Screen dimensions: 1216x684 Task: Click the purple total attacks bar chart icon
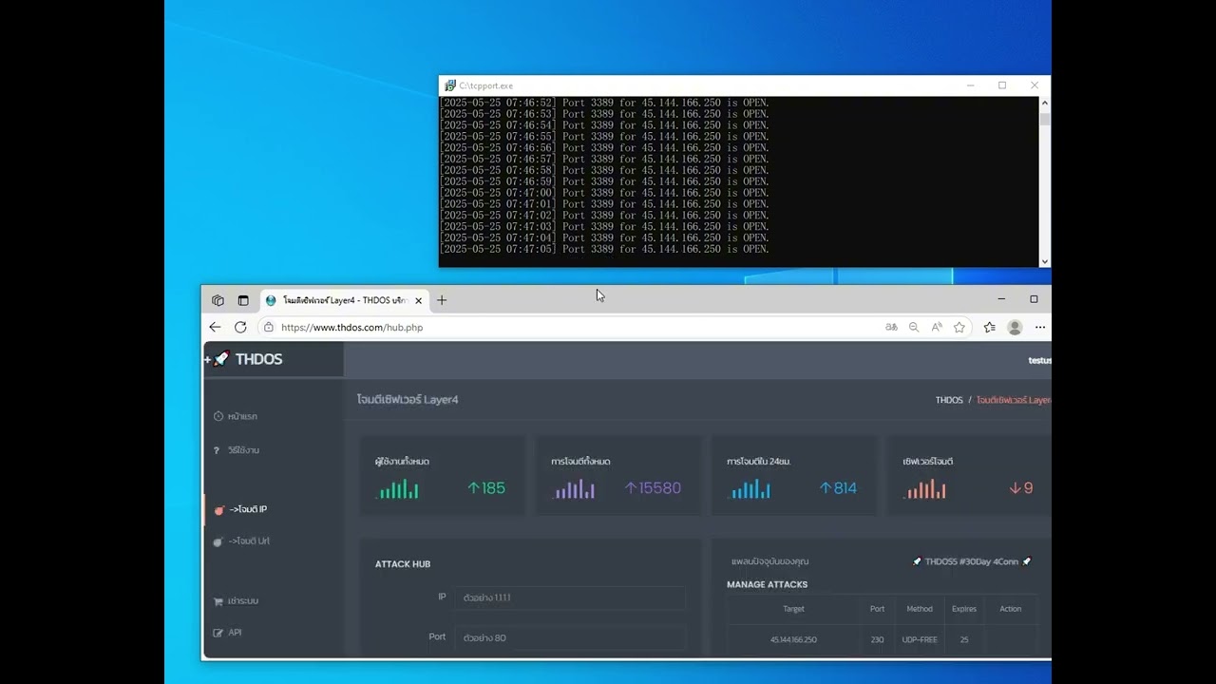(574, 489)
